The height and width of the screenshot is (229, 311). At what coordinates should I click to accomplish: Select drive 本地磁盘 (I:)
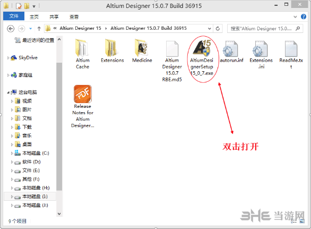(x=31, y=197)
